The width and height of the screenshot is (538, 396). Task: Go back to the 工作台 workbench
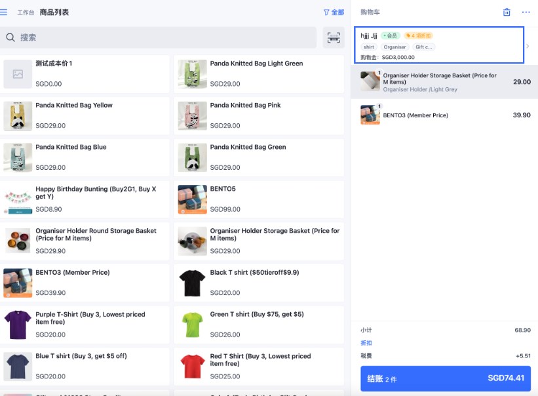pos(26,12)
